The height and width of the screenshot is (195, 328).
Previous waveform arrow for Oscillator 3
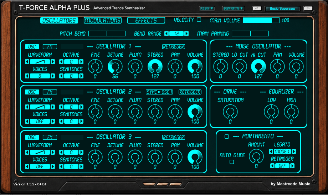[27, 152]
